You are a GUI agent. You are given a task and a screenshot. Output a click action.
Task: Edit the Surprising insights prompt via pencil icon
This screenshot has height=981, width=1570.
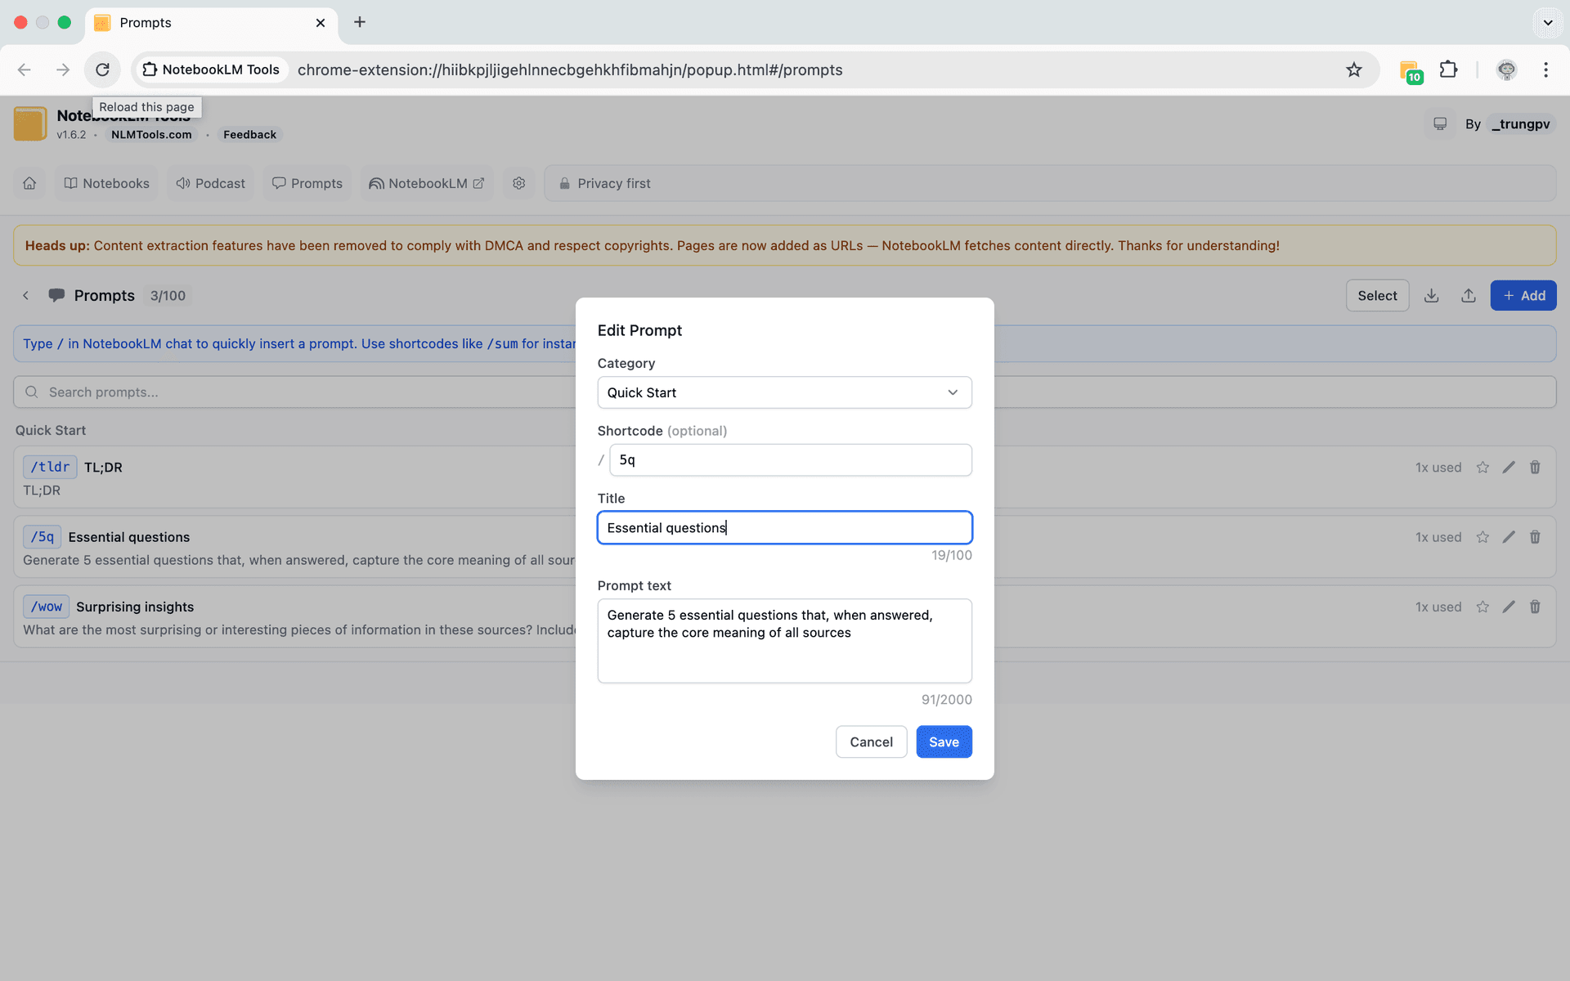(x=1509, y=607)
